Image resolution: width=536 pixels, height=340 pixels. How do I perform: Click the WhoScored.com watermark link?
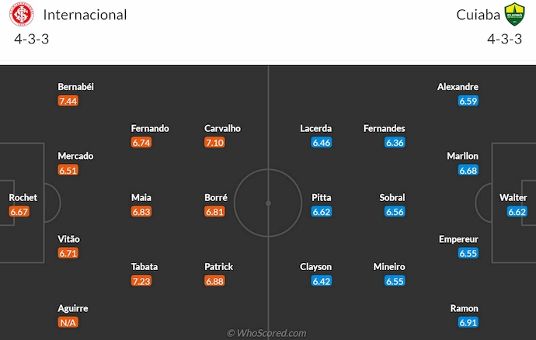click(x=267, y=333)
